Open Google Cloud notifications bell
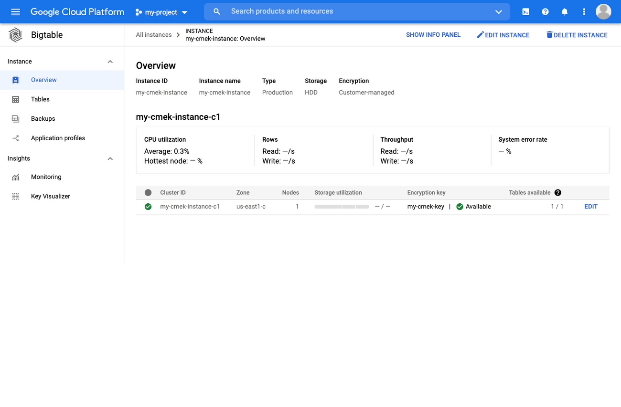This screenshot has height=407, width=621. [564, 11]
